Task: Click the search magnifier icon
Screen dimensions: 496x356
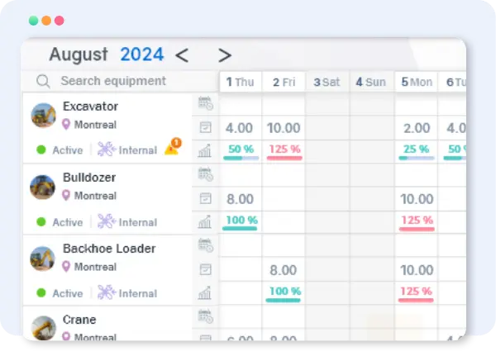Action: click(43, 81)
